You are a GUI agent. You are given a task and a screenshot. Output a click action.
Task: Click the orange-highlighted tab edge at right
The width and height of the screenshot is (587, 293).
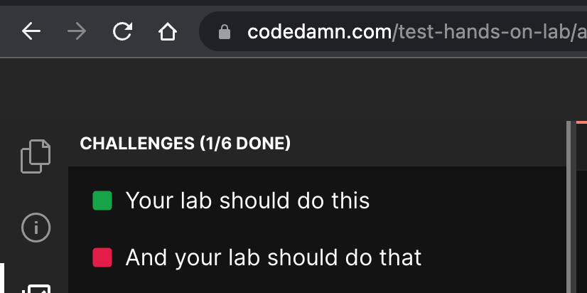click(x=581, y=122)
